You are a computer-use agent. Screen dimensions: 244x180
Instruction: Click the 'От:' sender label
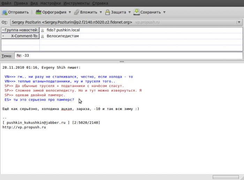click(x=5, y=22)
